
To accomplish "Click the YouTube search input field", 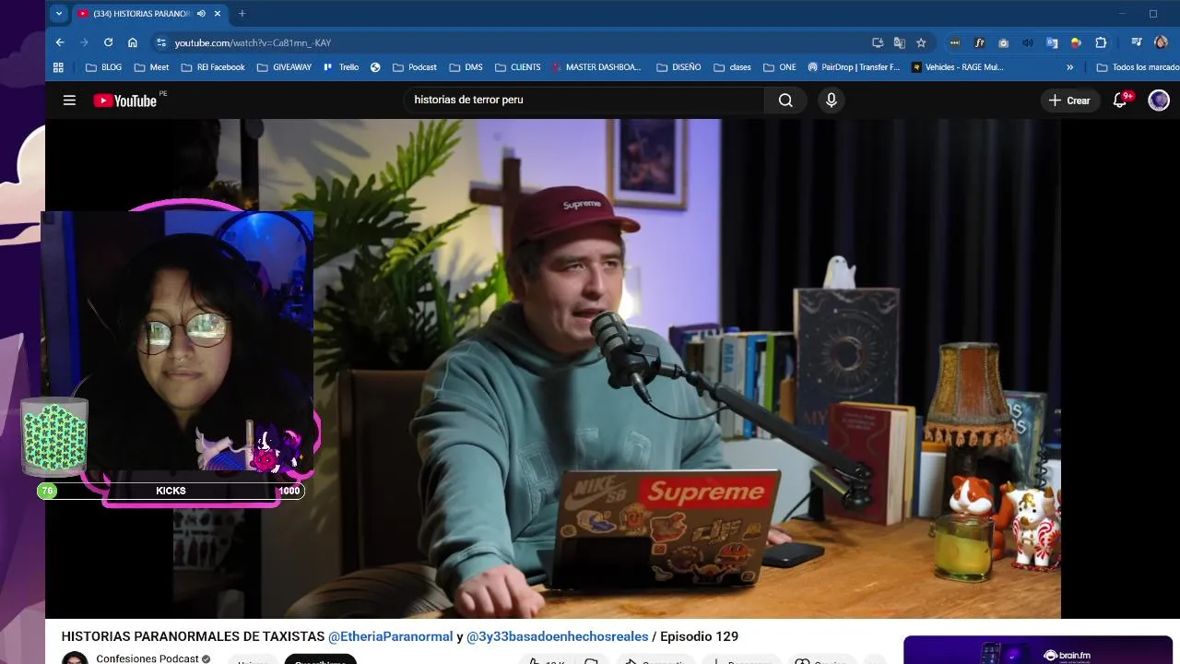I will (x=586, y=100).
